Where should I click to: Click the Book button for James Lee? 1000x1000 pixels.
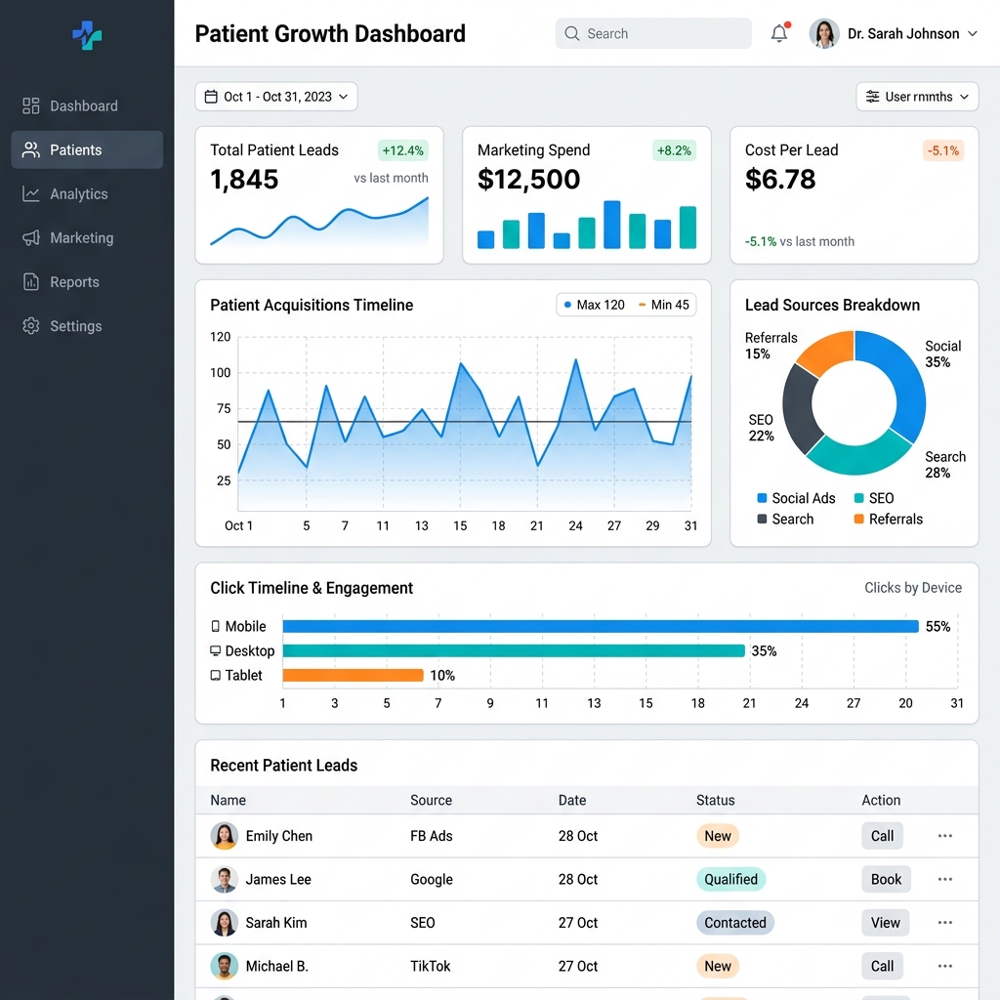coord(886,879)
